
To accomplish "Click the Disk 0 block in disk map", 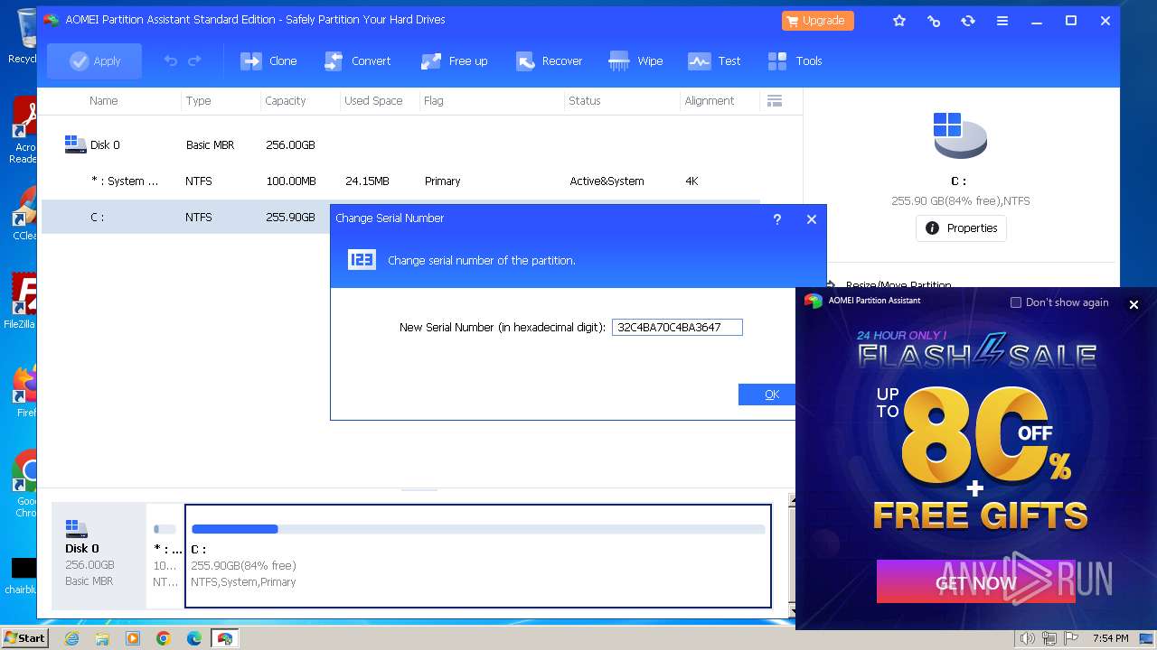I will tap(99, 555).
